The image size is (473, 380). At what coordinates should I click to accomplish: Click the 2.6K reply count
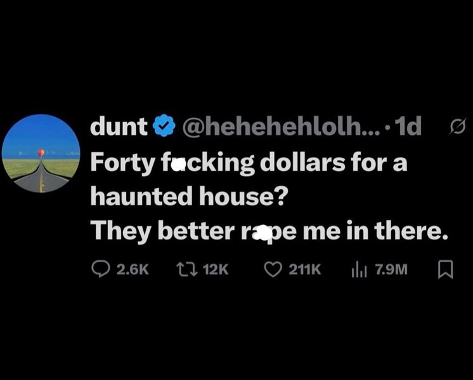coord(133,269)
